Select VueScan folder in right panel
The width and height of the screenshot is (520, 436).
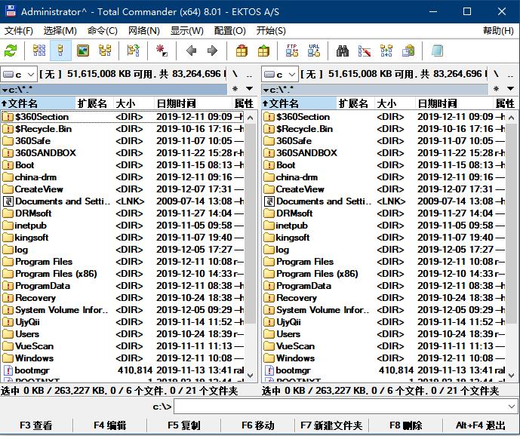[383, 346]
